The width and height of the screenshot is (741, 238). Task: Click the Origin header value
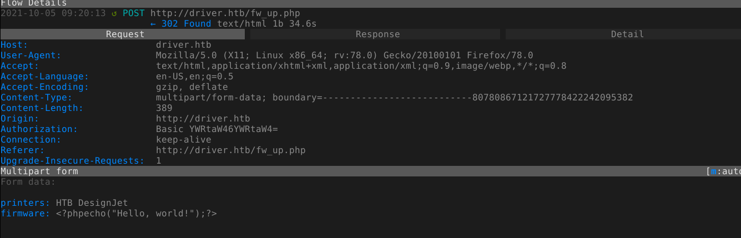(203, 119)
